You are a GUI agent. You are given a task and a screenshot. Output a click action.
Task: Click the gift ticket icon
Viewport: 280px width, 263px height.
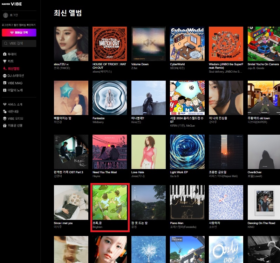(x=5, y=126)
